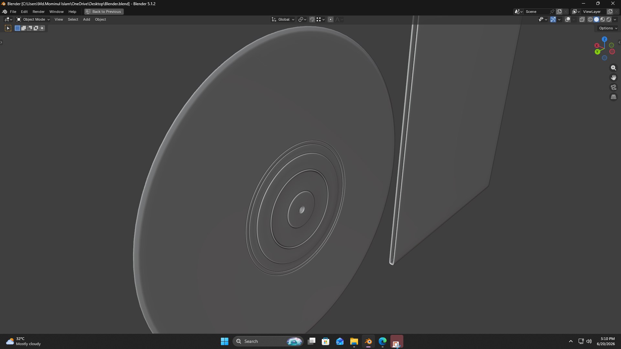Open the scene browse dropdown icon
Image resolution: width=621 pixels, height=349 pixels.
pos(518,12)
